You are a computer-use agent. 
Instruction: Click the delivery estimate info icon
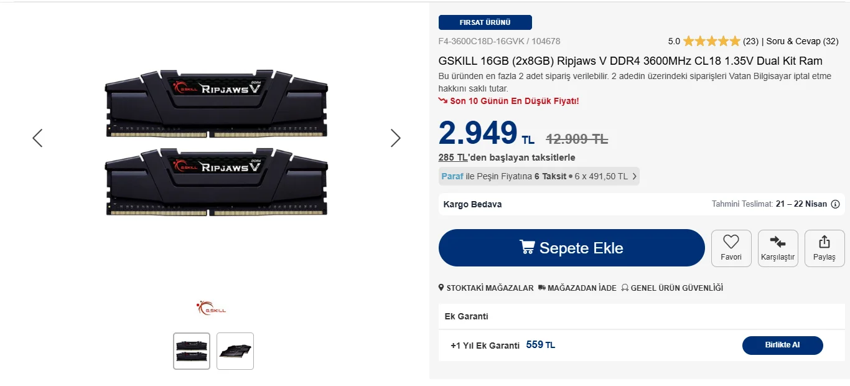[836, 204]
